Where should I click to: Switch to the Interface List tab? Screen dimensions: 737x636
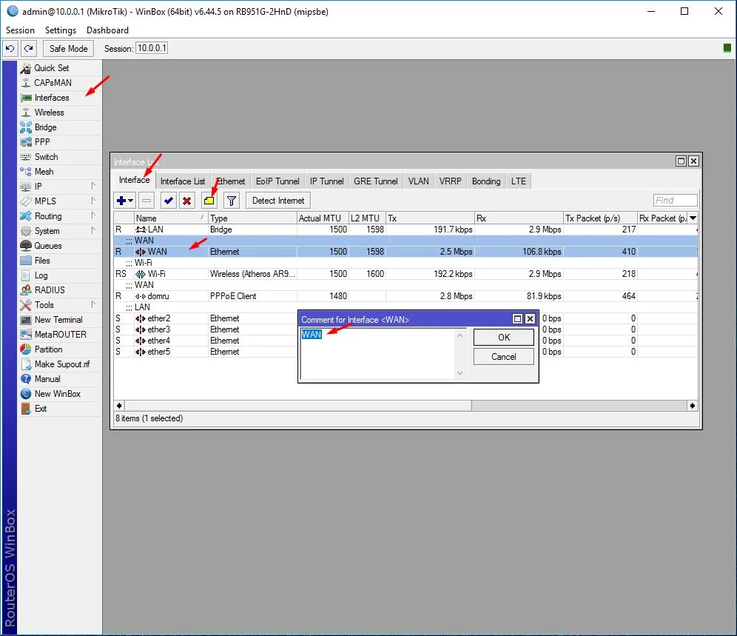(x=183, y=181)
